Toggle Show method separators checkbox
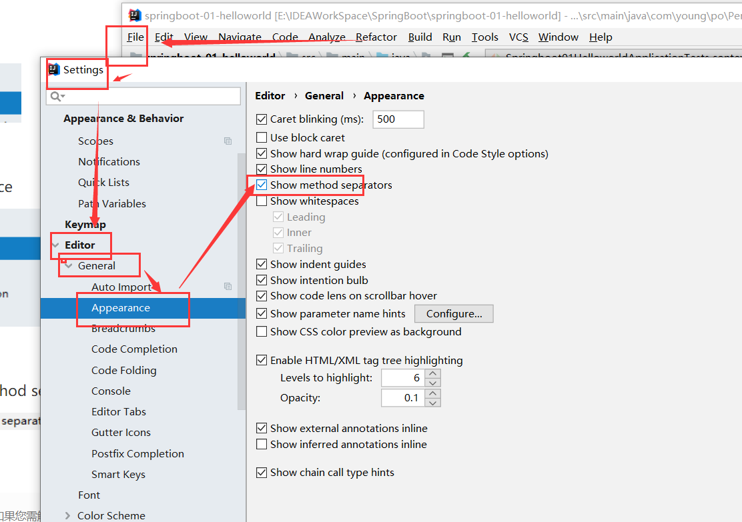This screenshot has width=742, height=522. [x=261, y=185]
